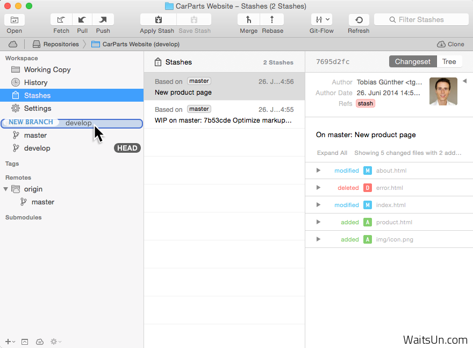This screenshot has width=473, height=348.
Task: Select History in the sidebar
Action: pyautogui.click(x=35, y=82)
